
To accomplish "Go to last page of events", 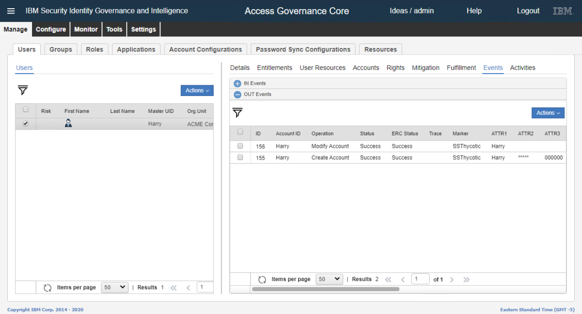I will click(x=467, y=280).
